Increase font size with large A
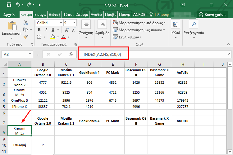233x155 pixels. tap(67, 30)
